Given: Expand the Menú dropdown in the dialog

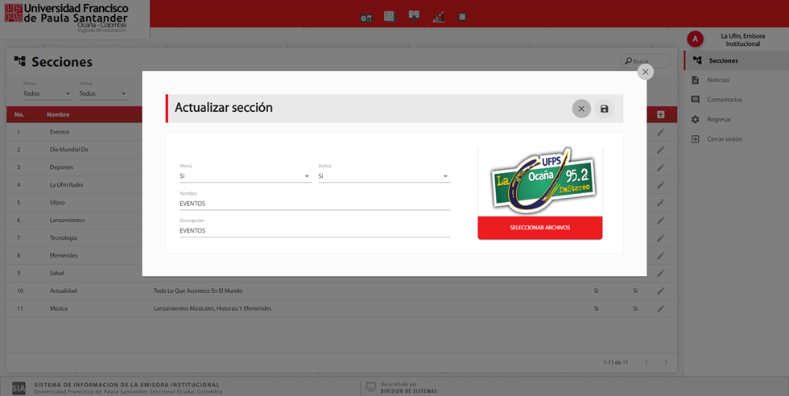Looking at the screenshot, I should click(x=245, y=176).
